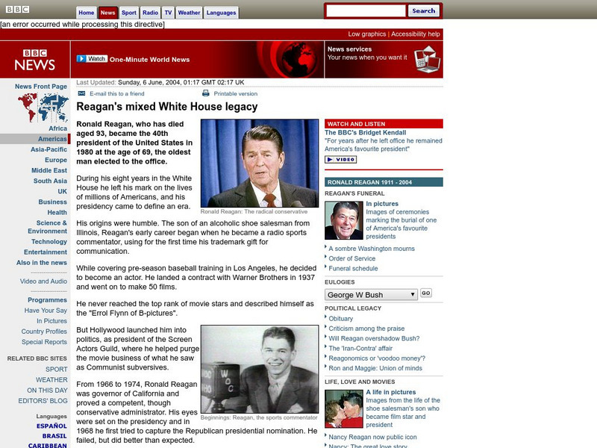
Task: Select Health in the sidebar
Action: 57,212
